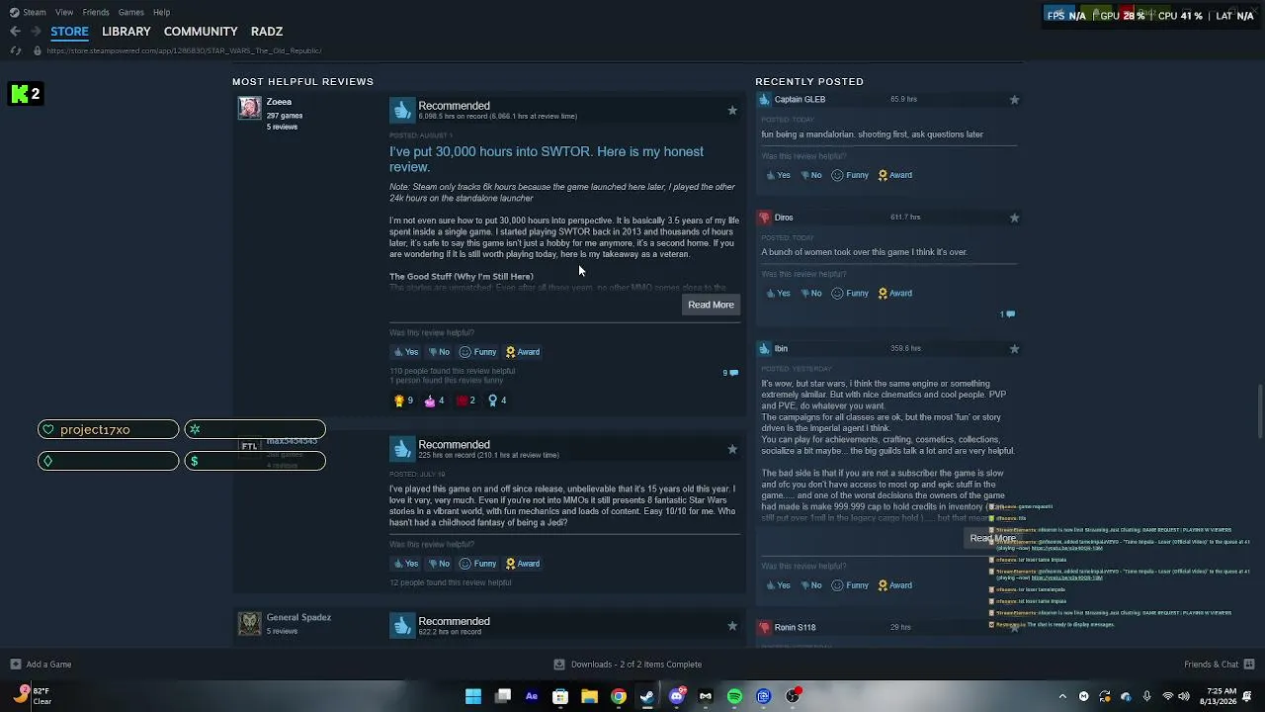Bookmark Ibin's review star

(1014, 349)
